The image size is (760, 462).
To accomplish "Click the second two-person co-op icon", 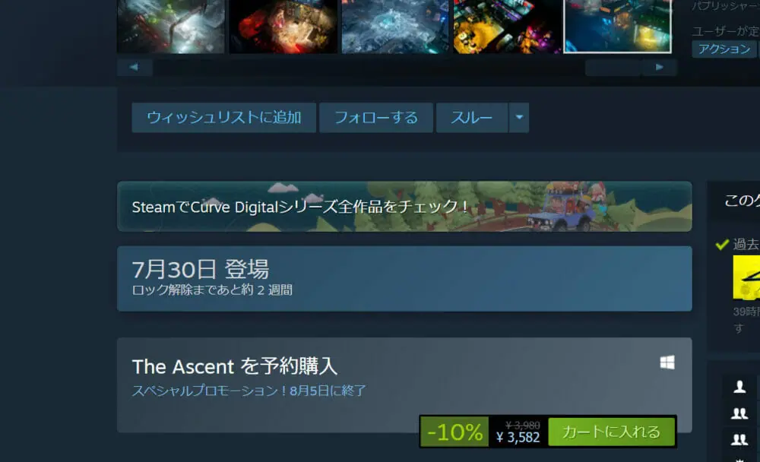I will (739, 440).
